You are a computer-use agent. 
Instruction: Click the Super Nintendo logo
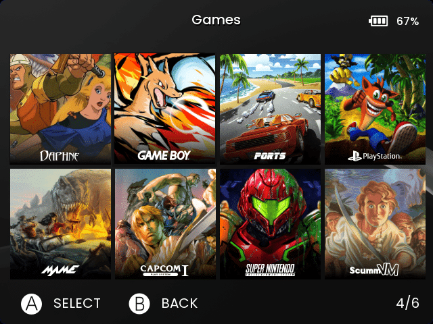point(270,269)
